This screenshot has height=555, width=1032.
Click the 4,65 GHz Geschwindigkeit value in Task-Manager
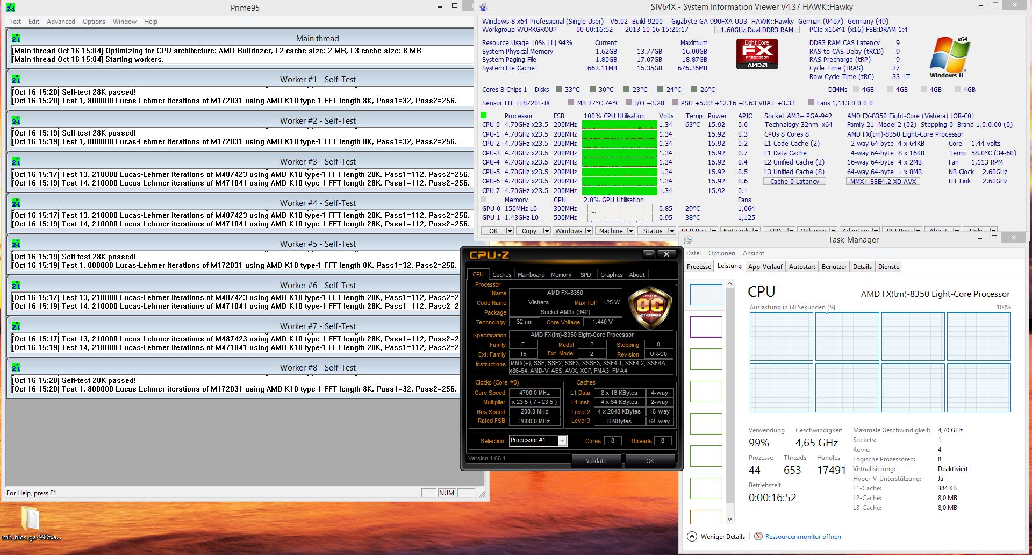pos(816,443)
